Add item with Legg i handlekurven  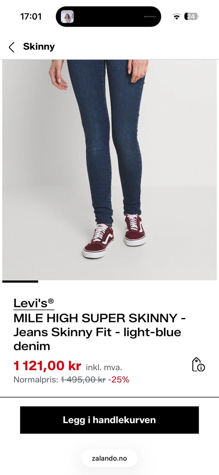pos(109,420)
